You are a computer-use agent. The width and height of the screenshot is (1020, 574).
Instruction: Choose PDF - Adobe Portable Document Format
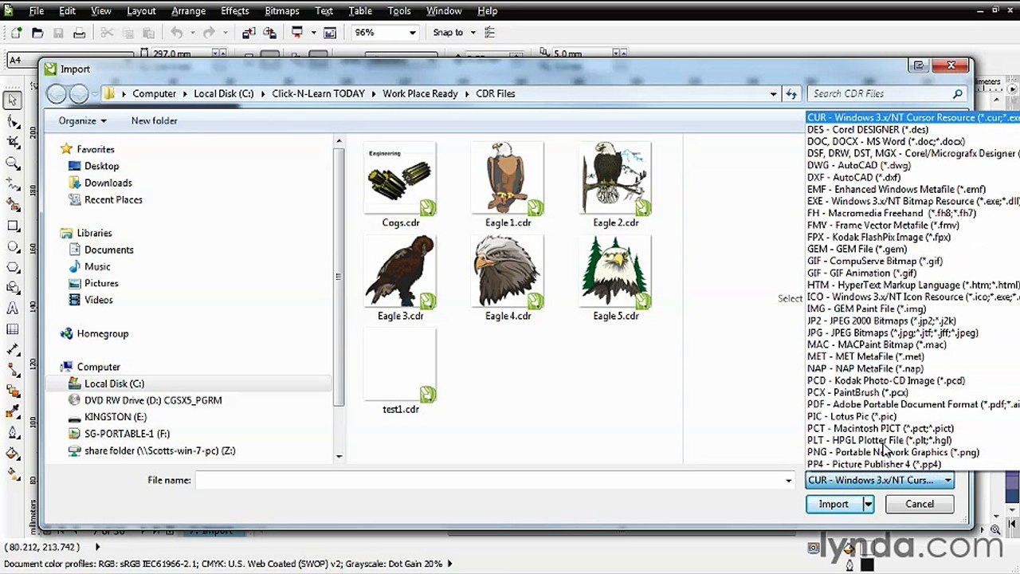(913, 404)
